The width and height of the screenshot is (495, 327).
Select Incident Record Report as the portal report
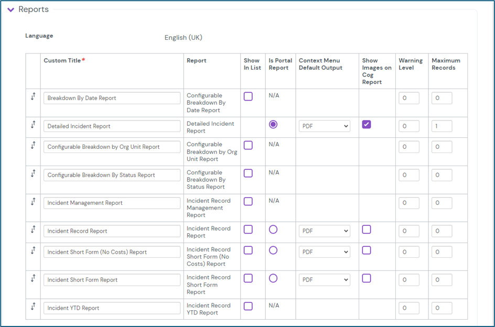(x=273, y=230)
